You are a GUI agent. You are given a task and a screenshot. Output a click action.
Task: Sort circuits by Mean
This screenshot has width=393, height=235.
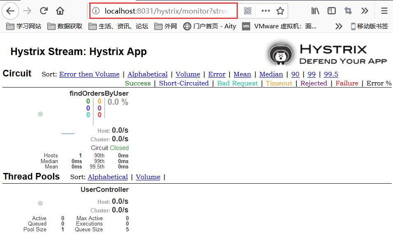point(242,74)
